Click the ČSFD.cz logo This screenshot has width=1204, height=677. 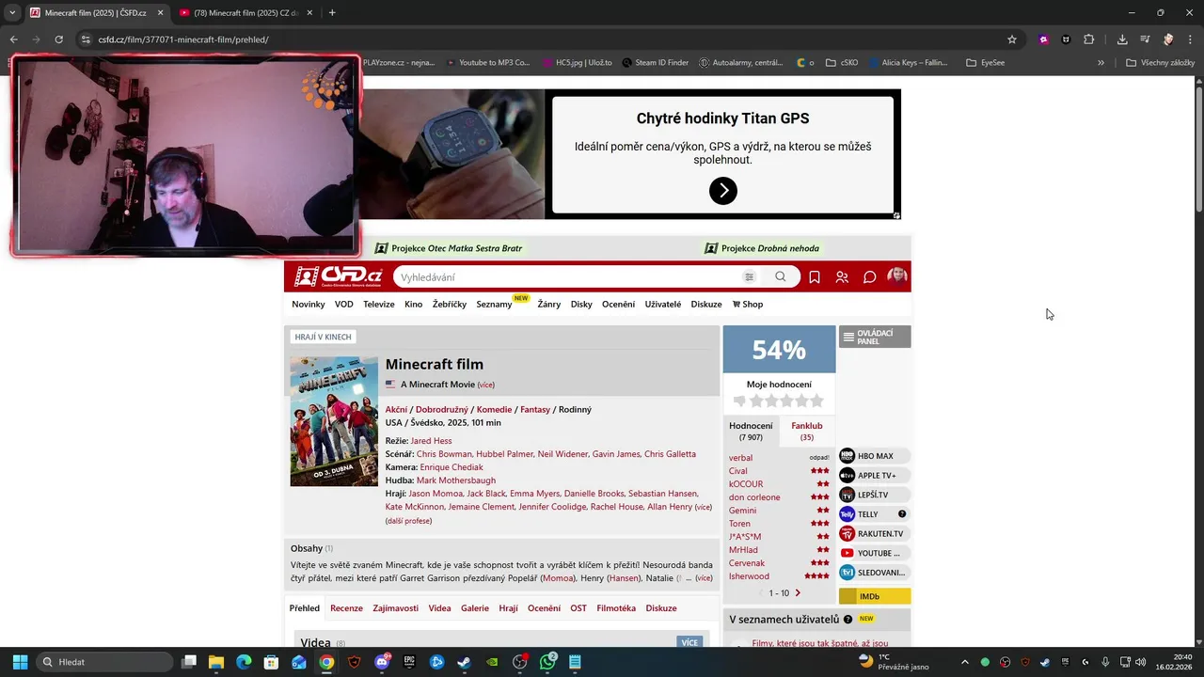338,276
